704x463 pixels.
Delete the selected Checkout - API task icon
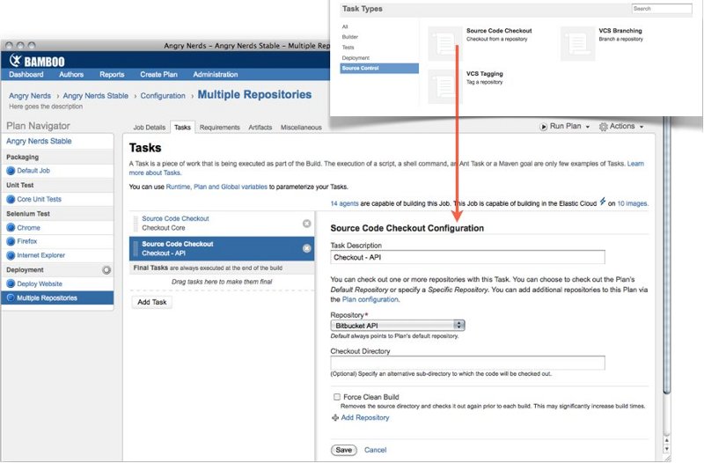tap(306, 248)
